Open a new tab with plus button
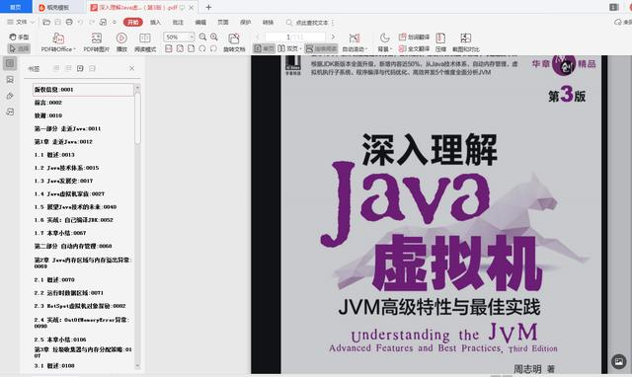Viewport: 632px width, 377px height. pos(208,7)
